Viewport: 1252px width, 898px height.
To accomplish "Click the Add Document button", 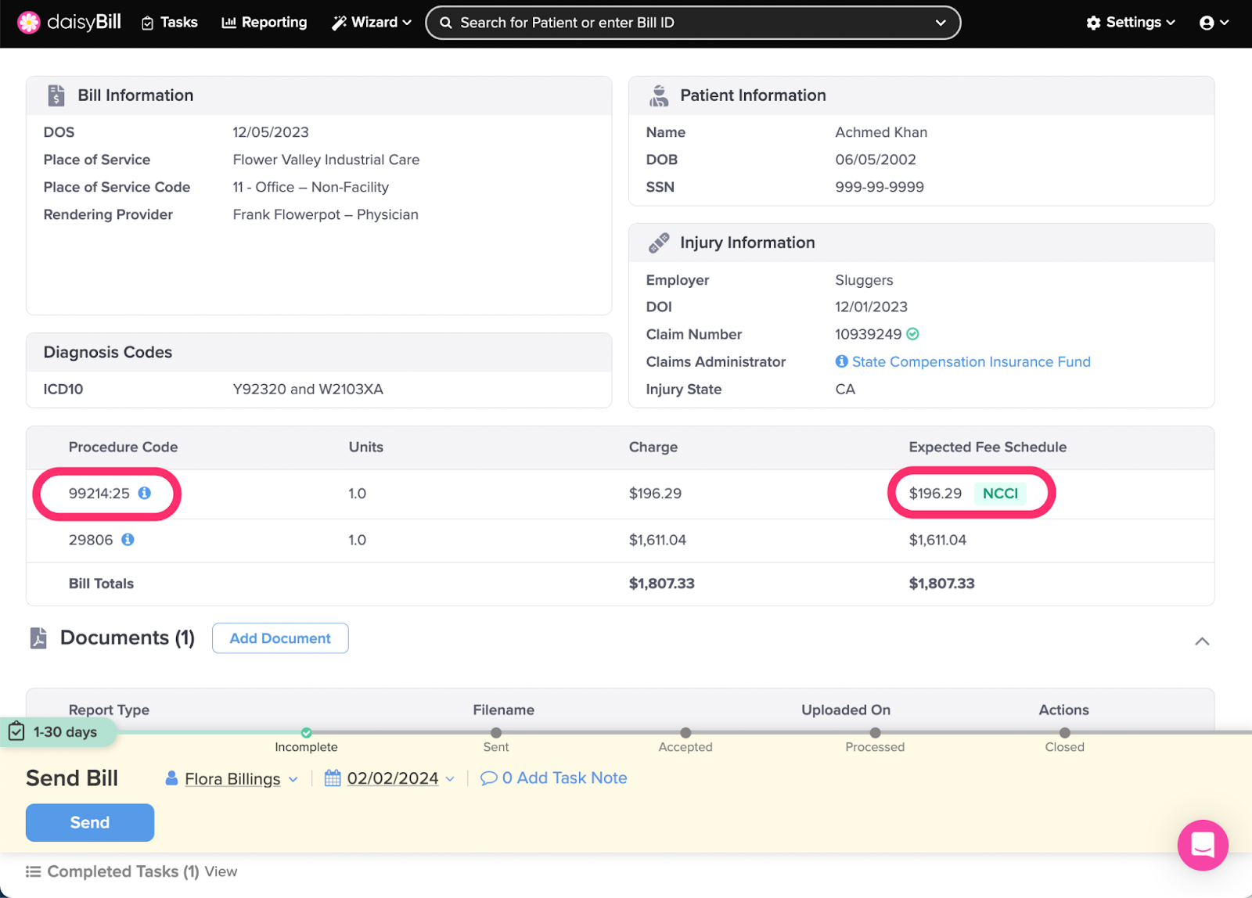I will pyautogui.click(x=280, y=638).
